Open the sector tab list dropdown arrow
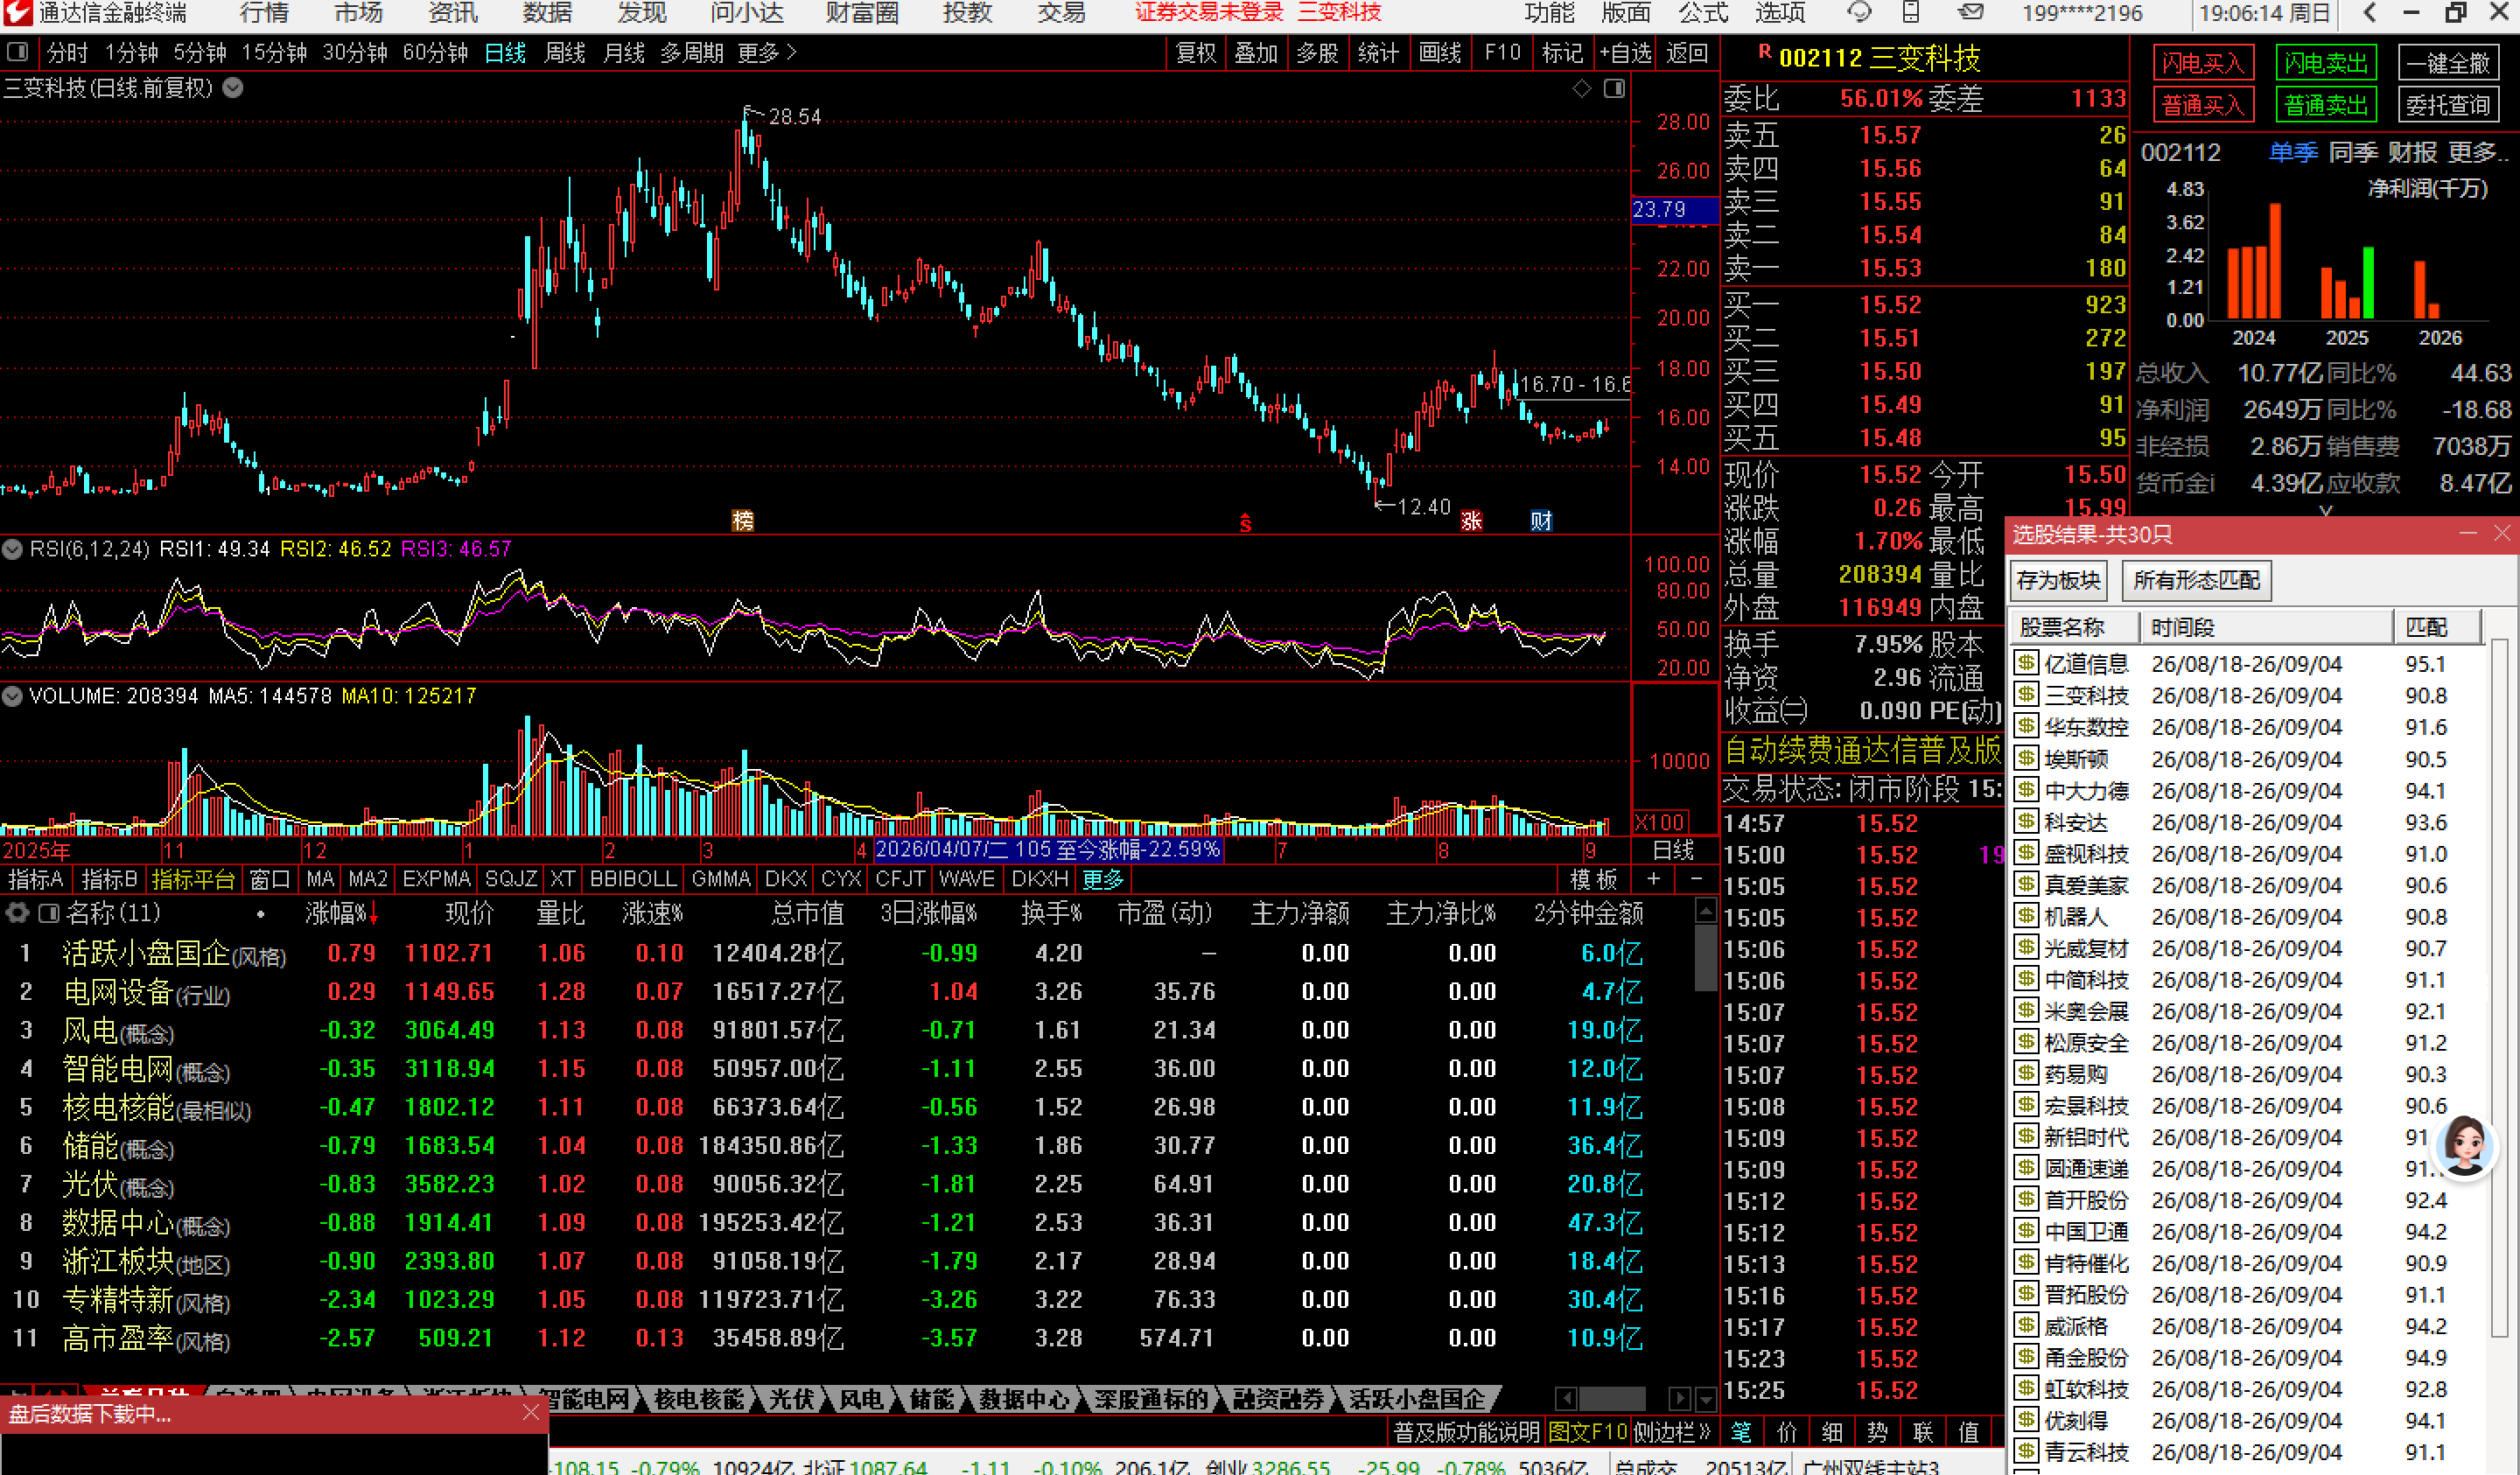Viewport: 2520px width, 1475px height. [1707, 1398]
